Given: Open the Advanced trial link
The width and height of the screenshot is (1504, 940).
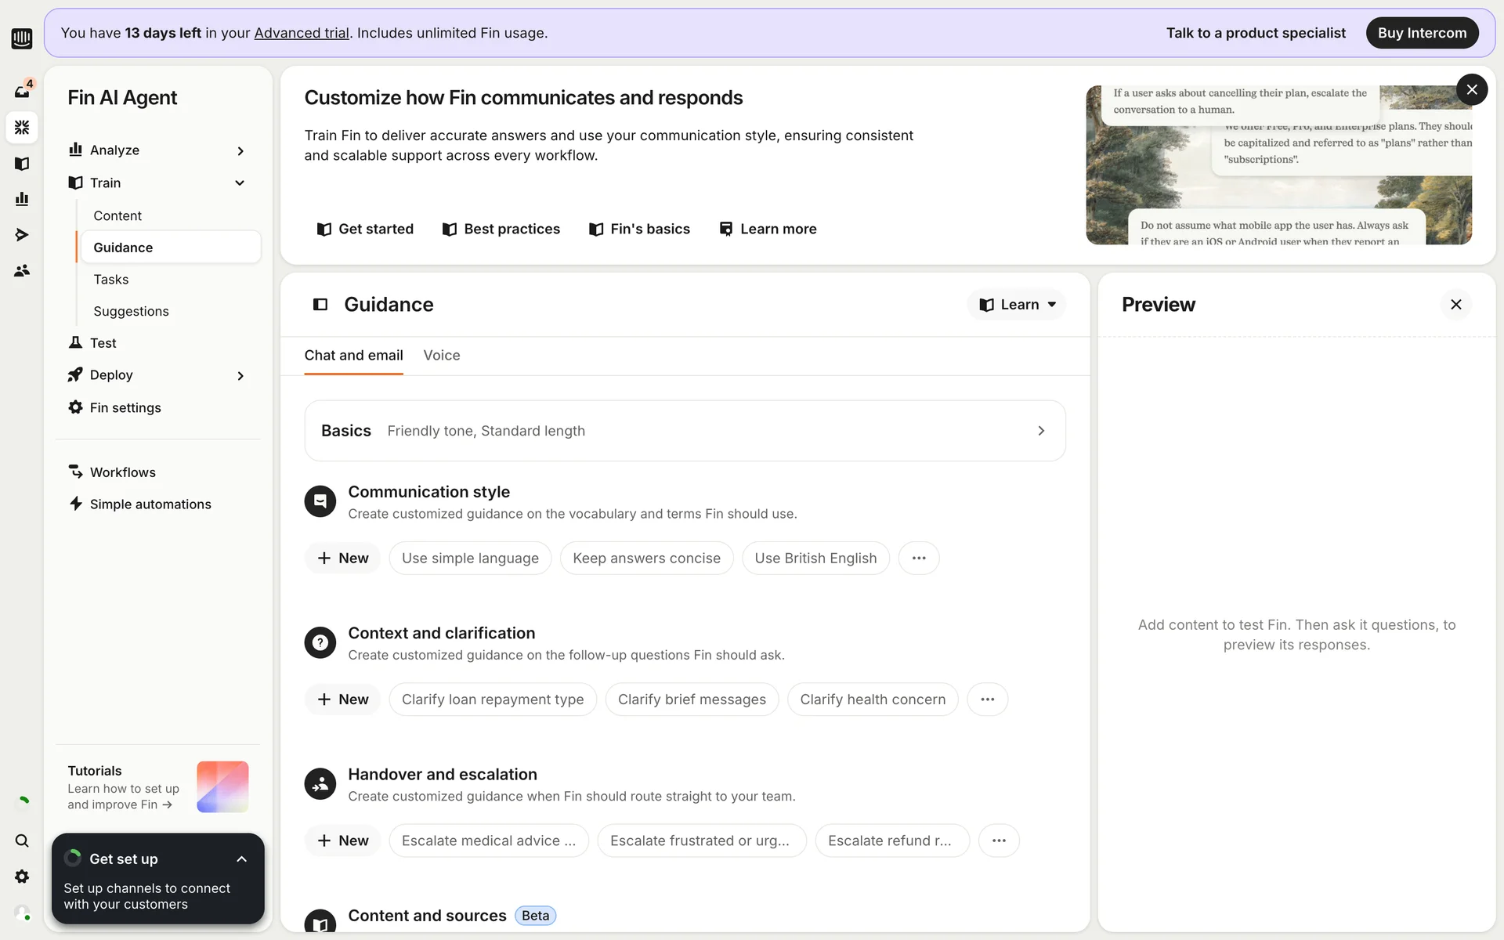Looking at the screenshot, I should tap(302, 33).
